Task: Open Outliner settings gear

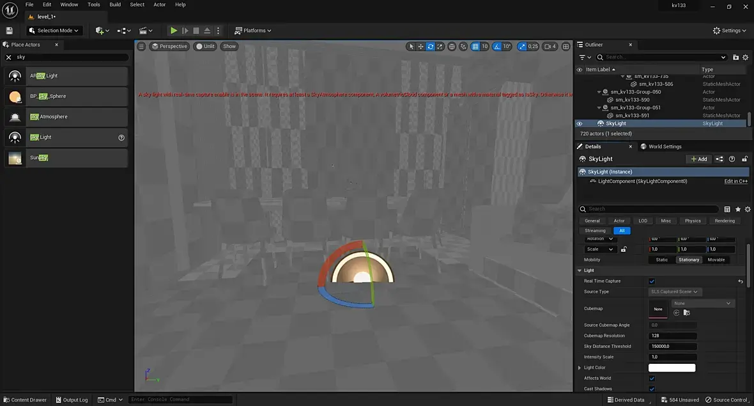Action: coord(745,58)
